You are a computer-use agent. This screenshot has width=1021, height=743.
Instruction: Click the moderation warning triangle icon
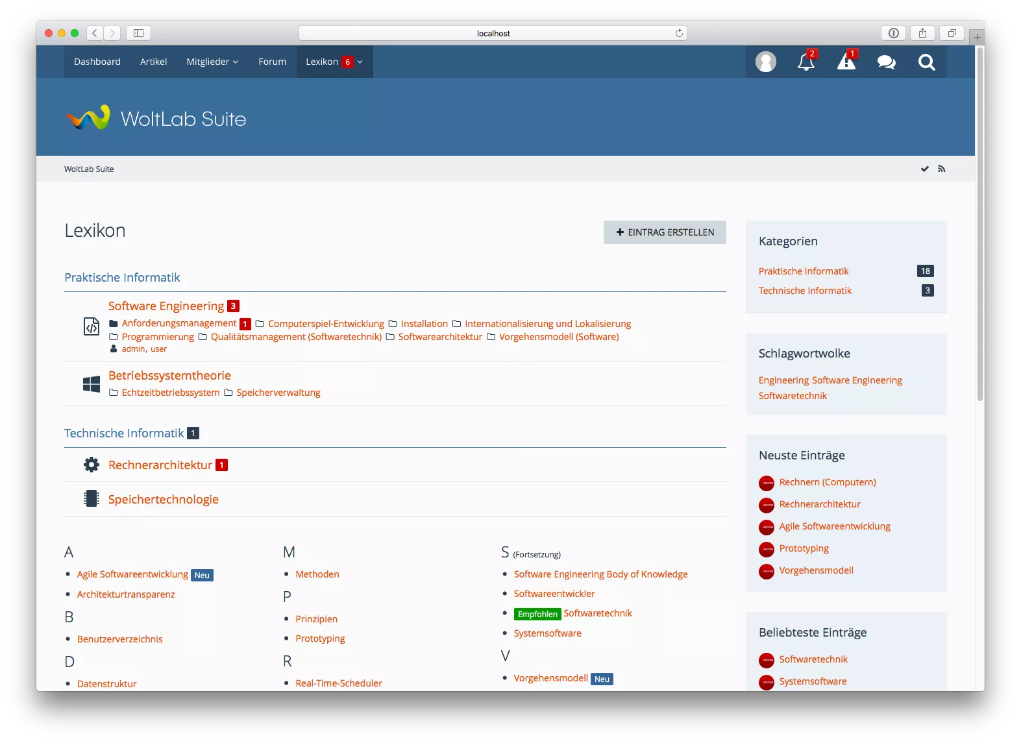tap(846, 62)
